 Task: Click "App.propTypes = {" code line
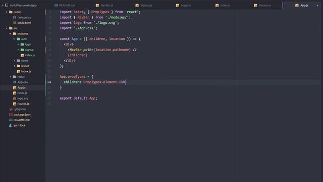[x=76, y=77]
